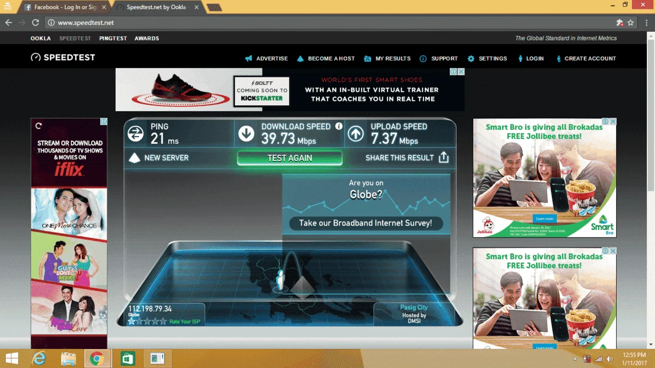The image size is (655, 368).
Task: Open the Advertise link
Action: (x=272, y=58)
